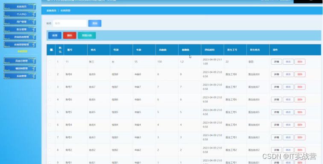Expand the 系统管理 sidebar menu
Viewport: 323px width, 164px height.
[20, 76]
